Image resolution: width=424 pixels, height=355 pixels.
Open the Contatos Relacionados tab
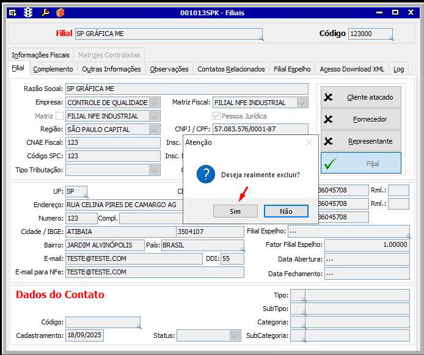(231, 69)
